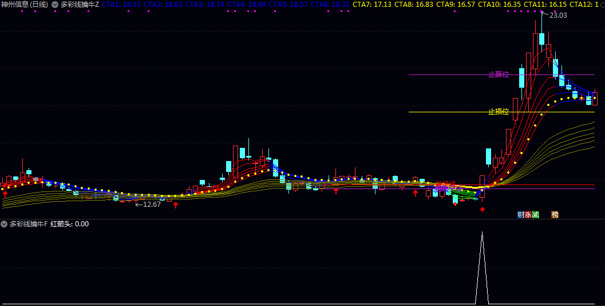
Task: Click the 止赢位 label
Action: click(x=499, y=74)
